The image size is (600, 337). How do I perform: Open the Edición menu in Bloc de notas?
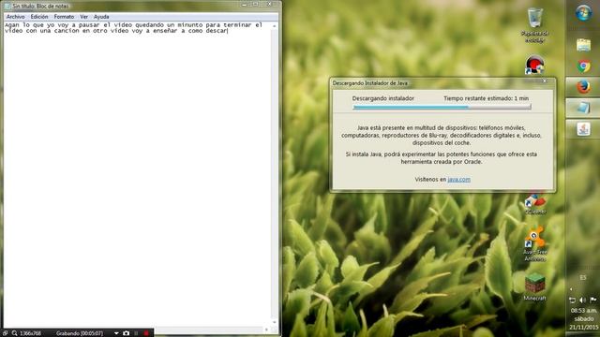39,17
